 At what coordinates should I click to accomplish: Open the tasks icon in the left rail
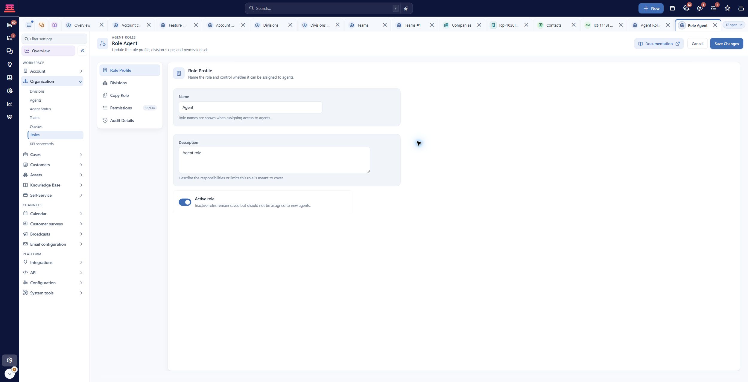(x=10, y=38)
